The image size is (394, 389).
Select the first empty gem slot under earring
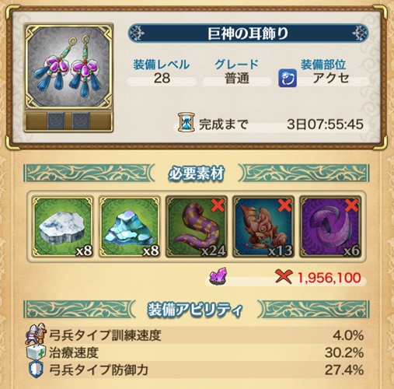(x=56, y=121)
